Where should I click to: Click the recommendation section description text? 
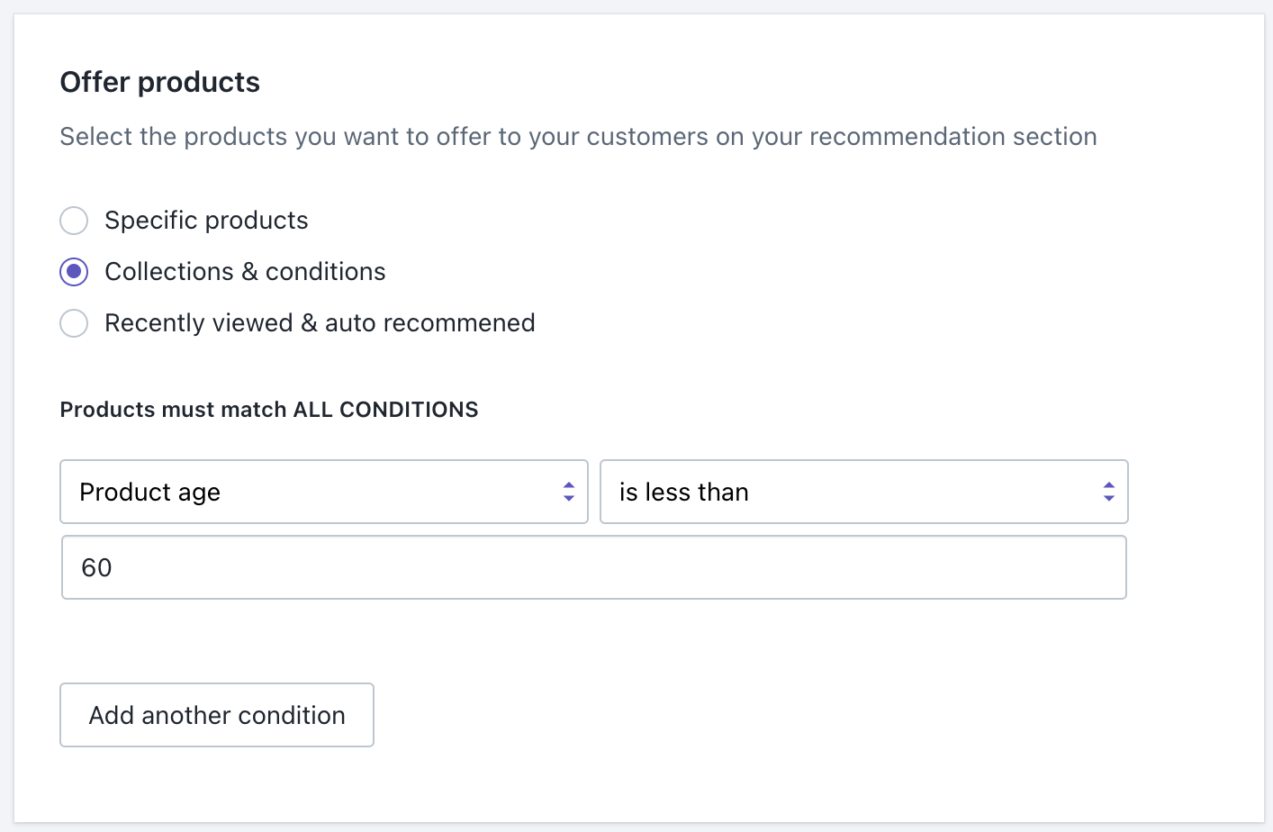[578, 137]
